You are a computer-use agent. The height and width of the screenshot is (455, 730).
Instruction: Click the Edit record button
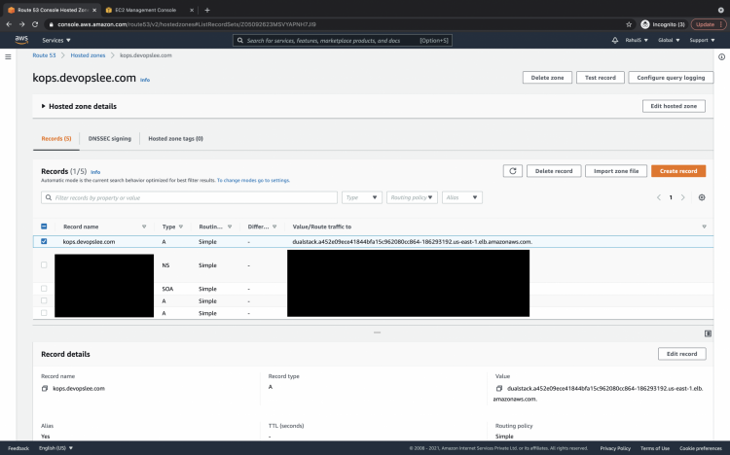681,354
